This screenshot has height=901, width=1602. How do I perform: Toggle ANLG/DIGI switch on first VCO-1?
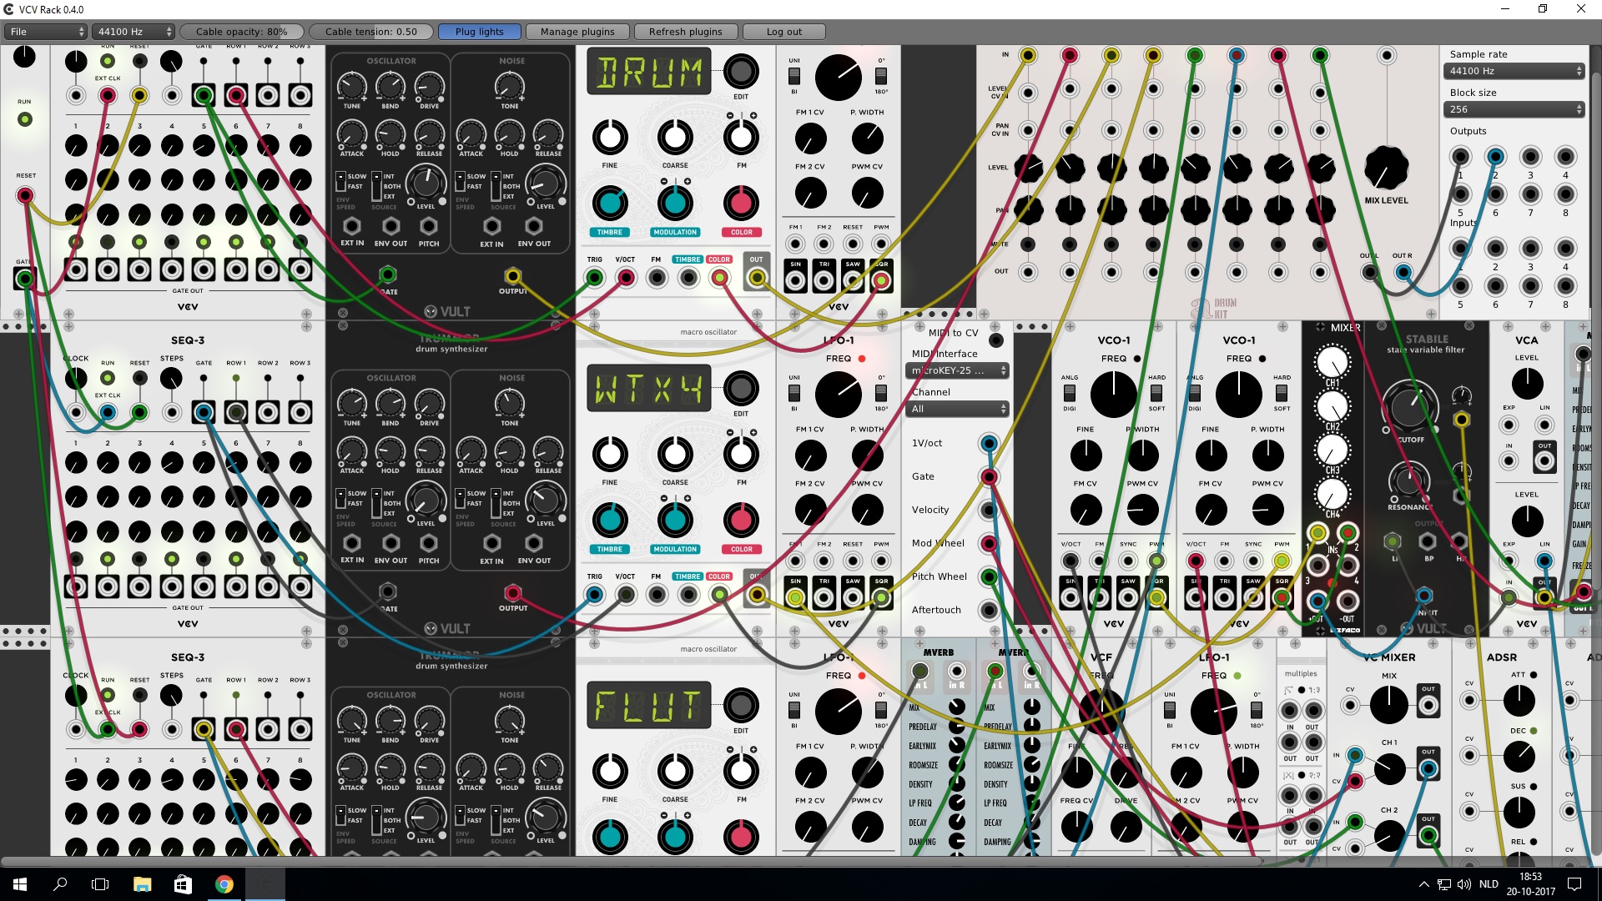pyautogui.click(x=1070, y=392)
